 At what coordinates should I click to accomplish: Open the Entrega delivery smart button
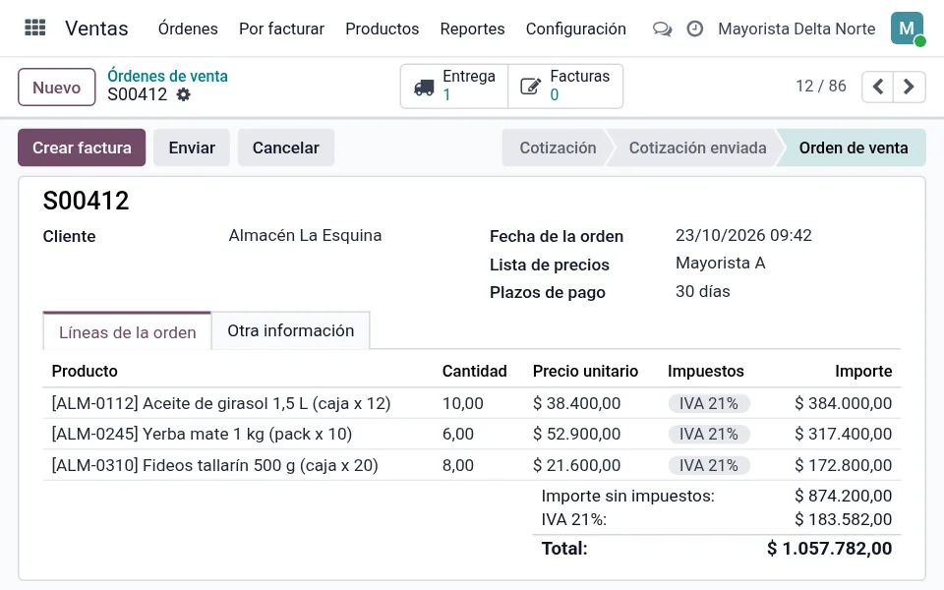[x=454, y=87]
